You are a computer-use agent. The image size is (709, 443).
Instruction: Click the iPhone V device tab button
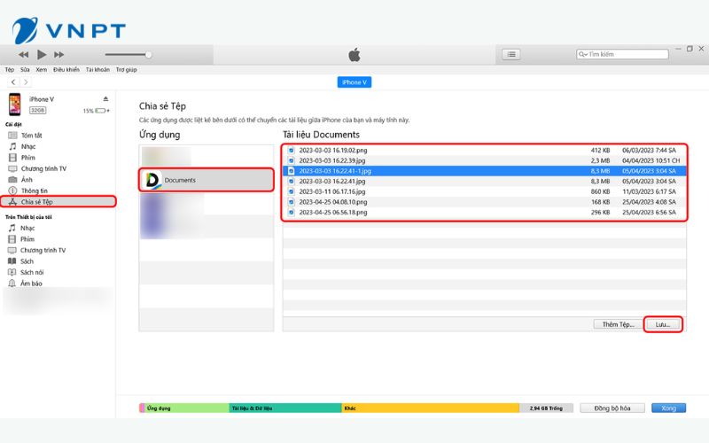(353, 82)
